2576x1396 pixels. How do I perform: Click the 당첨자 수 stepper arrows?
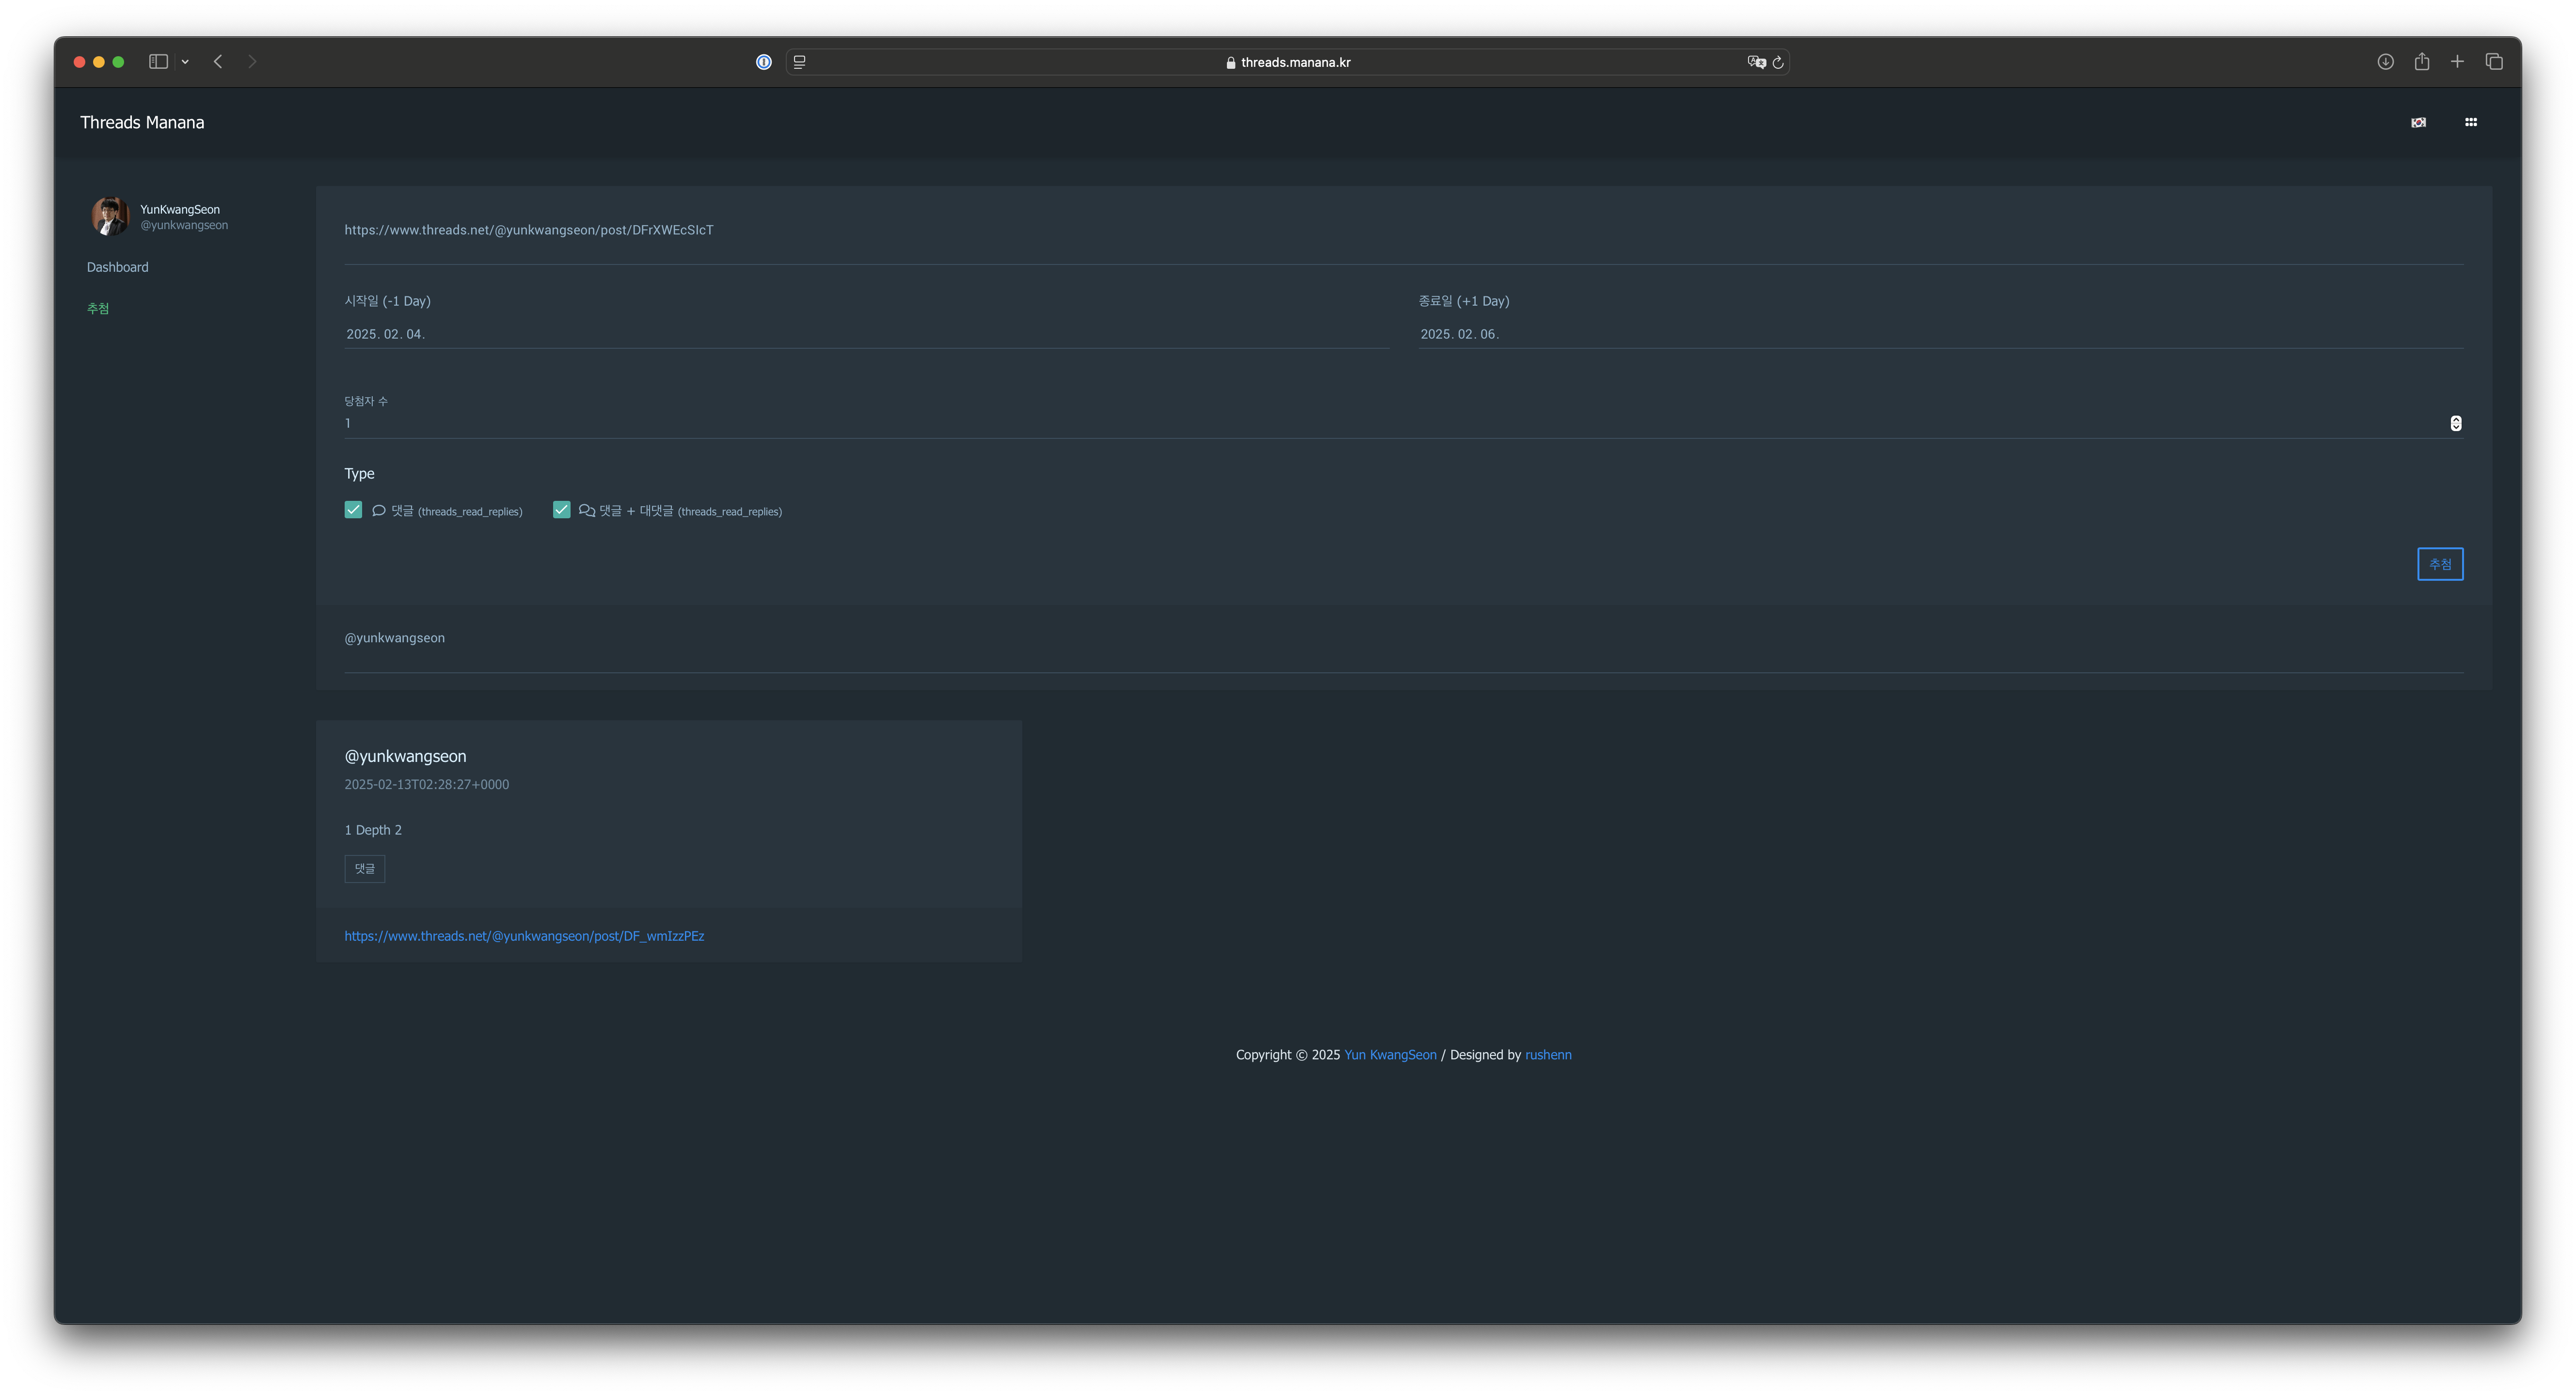(x=2455, y=424)
